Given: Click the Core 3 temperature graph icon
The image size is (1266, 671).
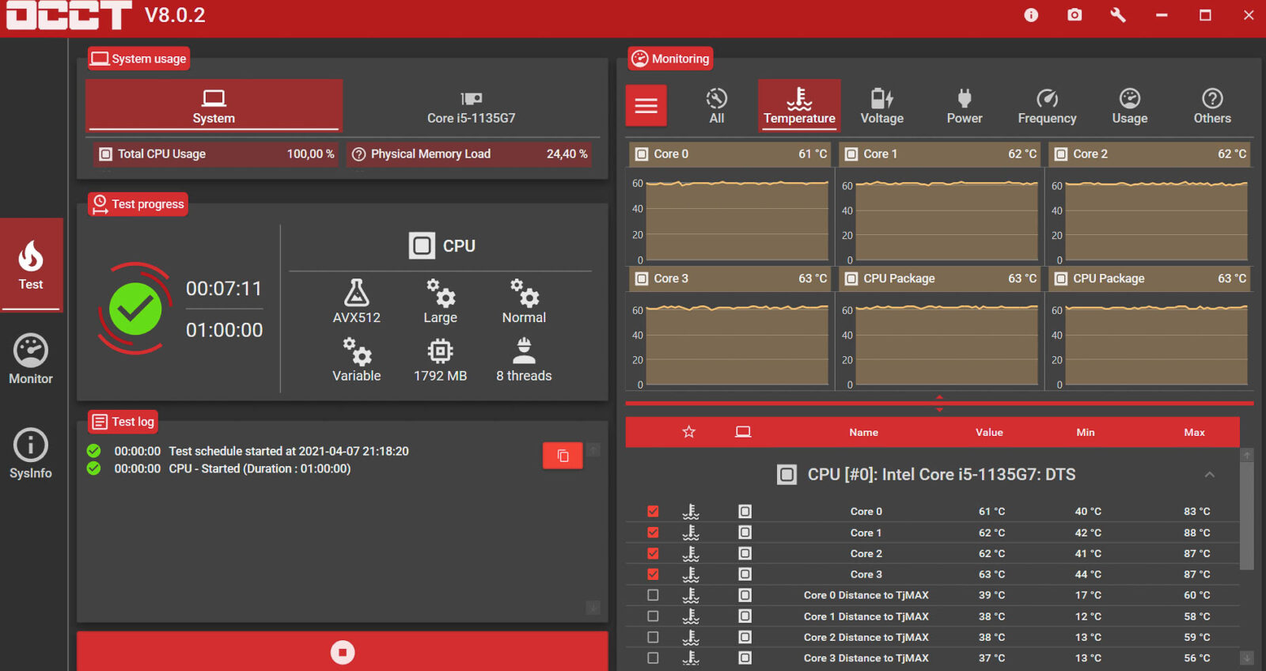Looking at the screenshot, I should point(642,279).
